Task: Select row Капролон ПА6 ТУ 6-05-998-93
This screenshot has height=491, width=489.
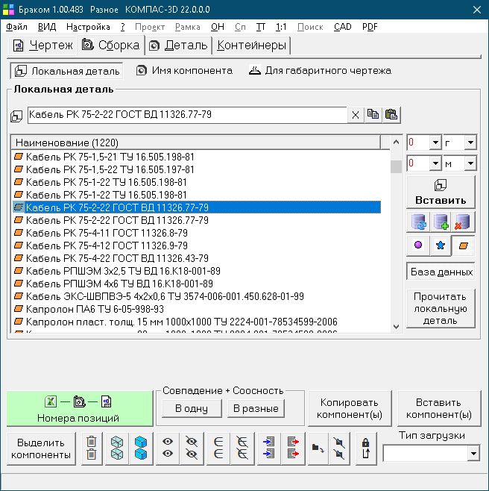Action: 197,309
